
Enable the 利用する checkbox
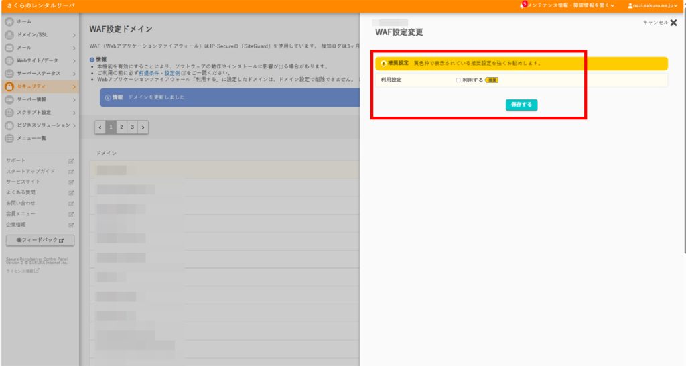click(x=458, y=80)
